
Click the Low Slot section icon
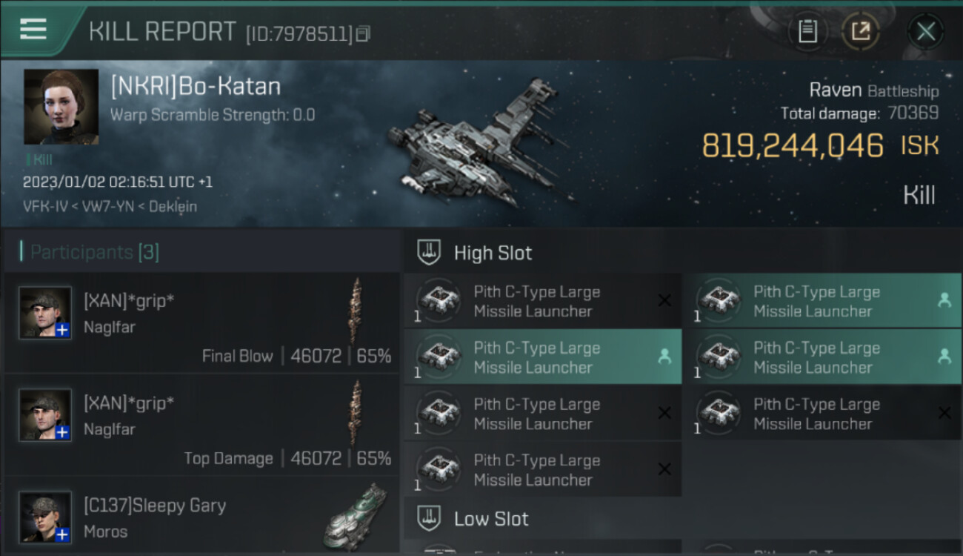coord(430,519)
